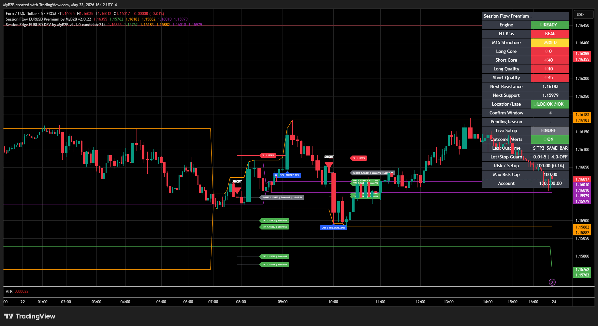This screenshot has width=598, height=326.
Task: Open the Session Edge EURUSD DEV indicator legend
Action: point(55,25)
